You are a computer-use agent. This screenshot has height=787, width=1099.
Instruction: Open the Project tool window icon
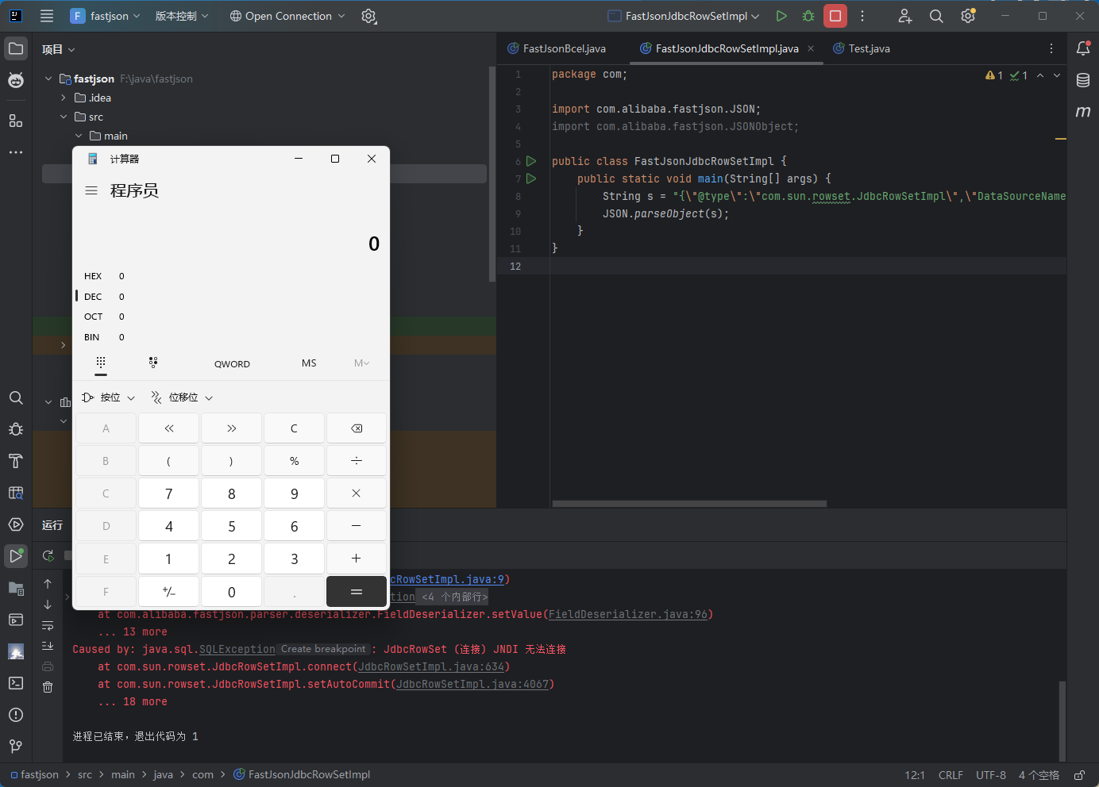(16, 48)
